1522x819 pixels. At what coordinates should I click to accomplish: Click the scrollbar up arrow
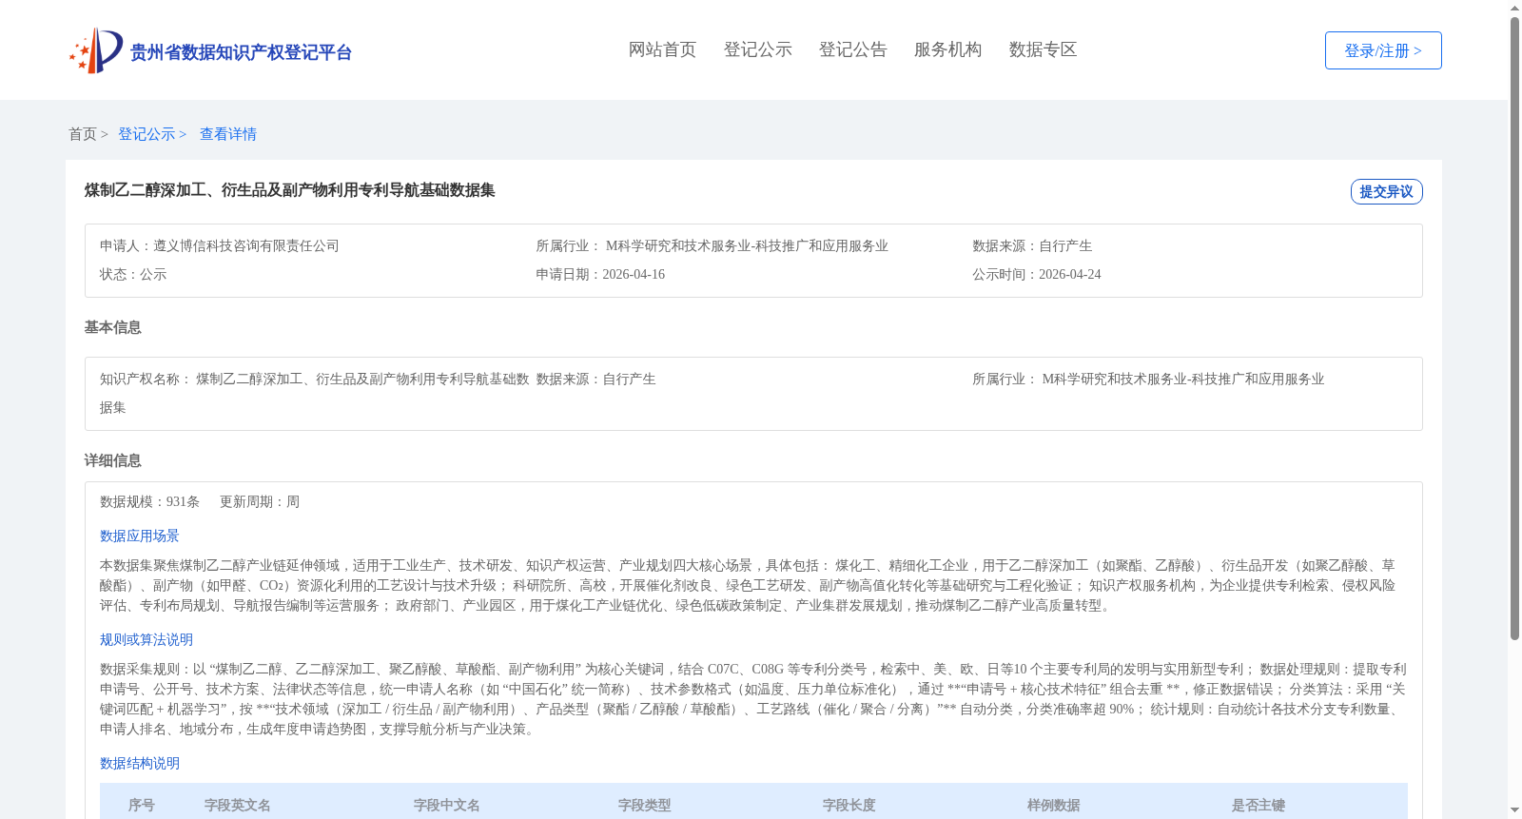pyautogui.click(x=1514, y=8)
